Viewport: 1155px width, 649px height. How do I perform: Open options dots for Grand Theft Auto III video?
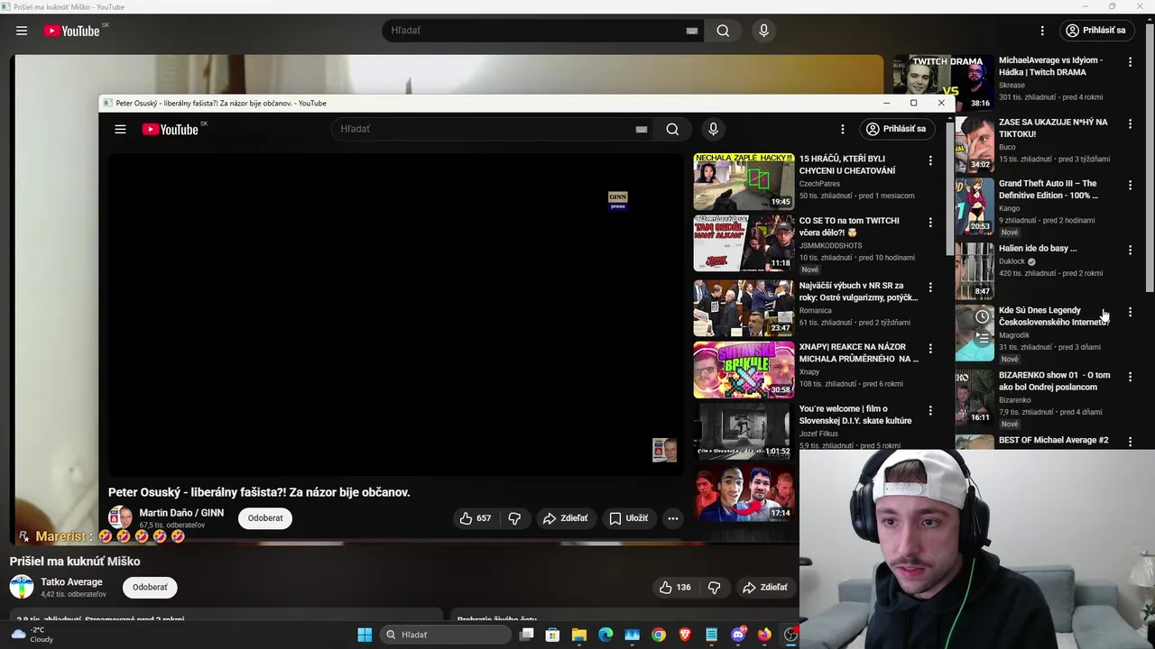pos(1130,185)
